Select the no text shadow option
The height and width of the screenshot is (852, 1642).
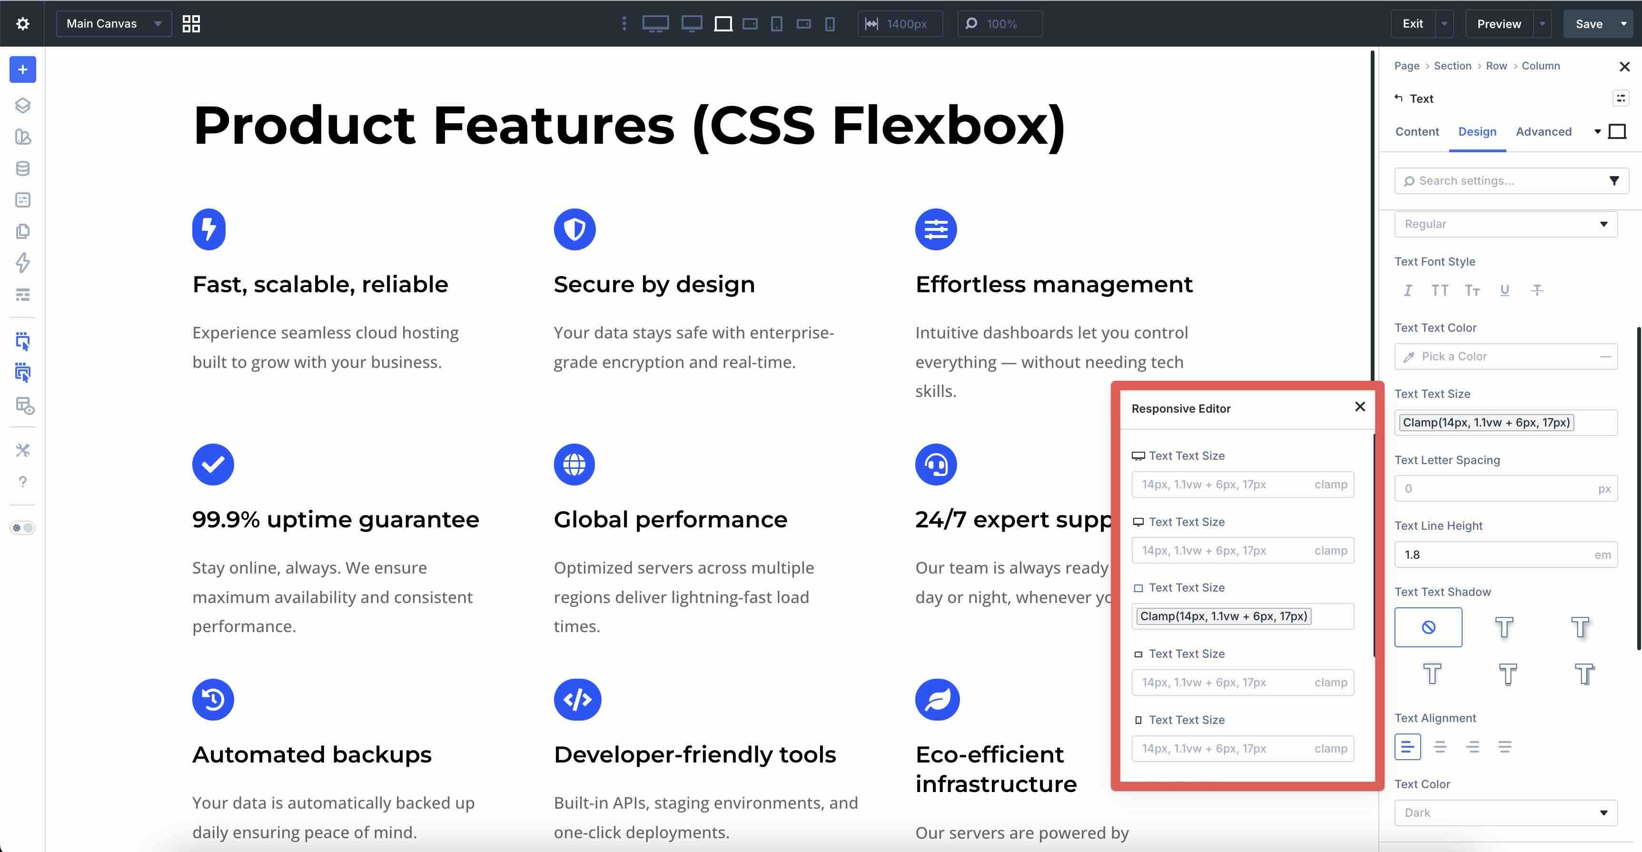(x=1428, y=627)
